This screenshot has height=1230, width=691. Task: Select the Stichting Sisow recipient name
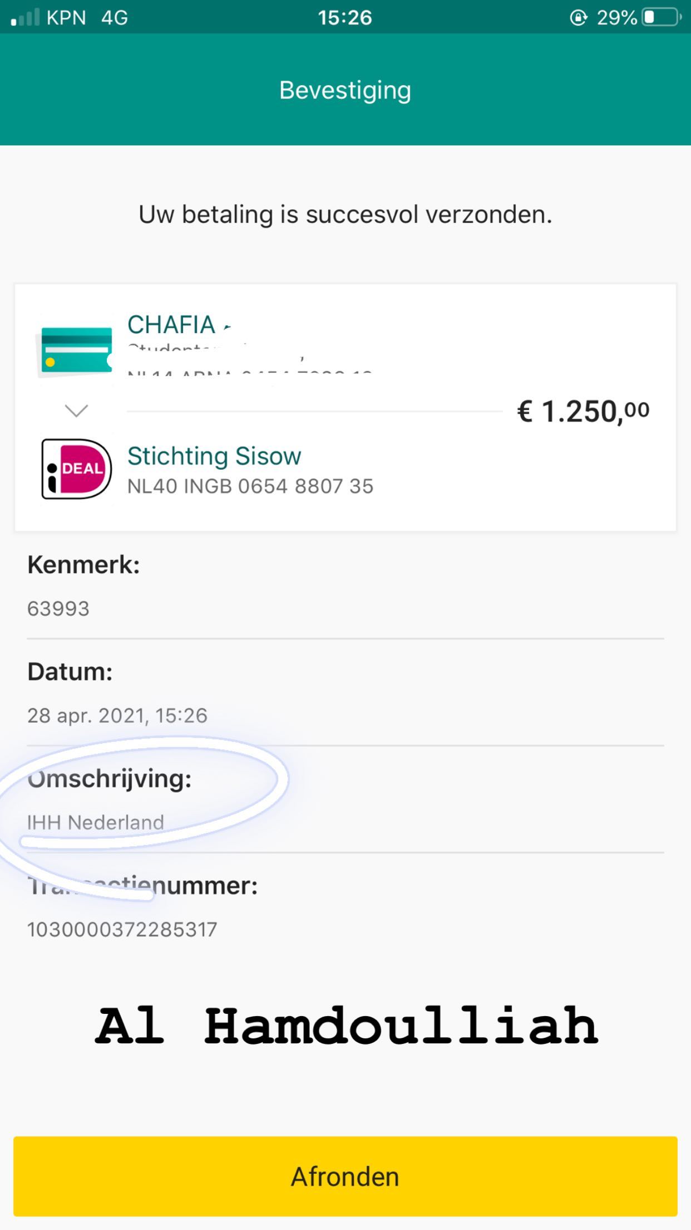(x=214, y=456)
